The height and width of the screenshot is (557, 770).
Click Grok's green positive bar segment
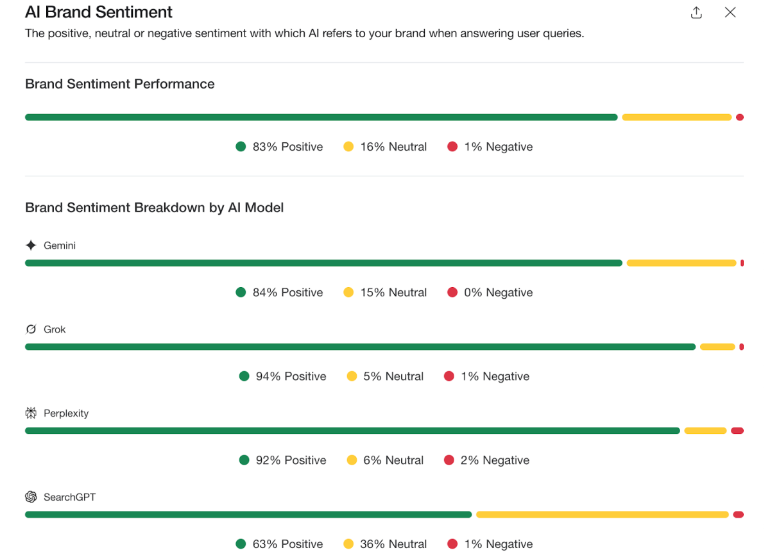pyautogui.click(x=360, y=347)
